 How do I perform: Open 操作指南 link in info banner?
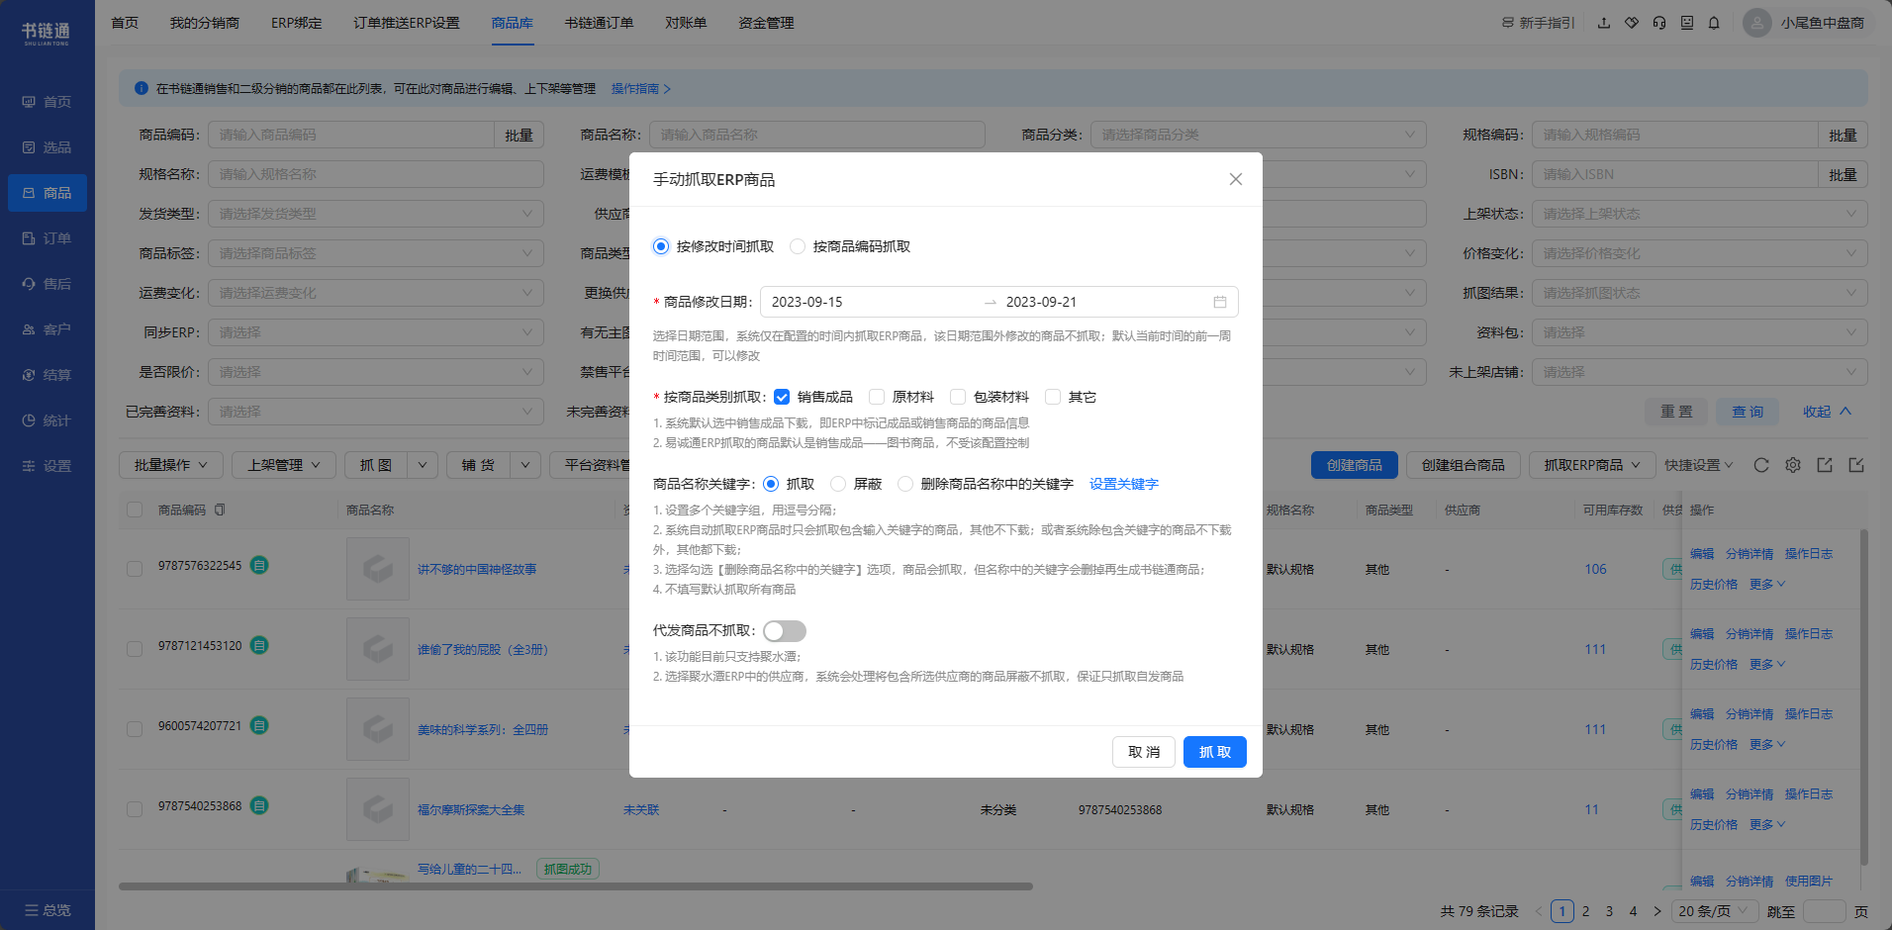[640, 89]
